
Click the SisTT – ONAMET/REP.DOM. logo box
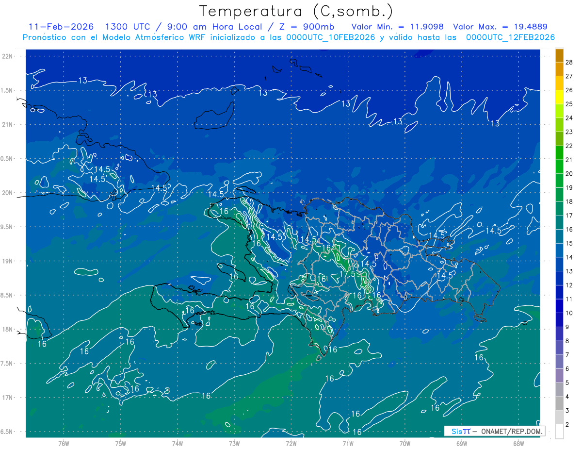click(x=494, y=431)
